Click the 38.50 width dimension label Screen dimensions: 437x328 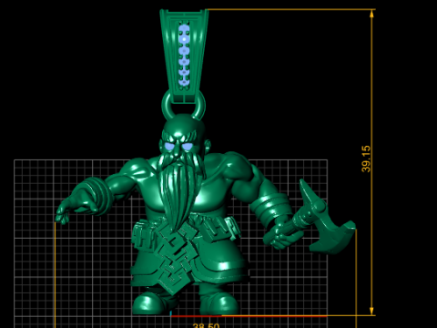point(206,325)
